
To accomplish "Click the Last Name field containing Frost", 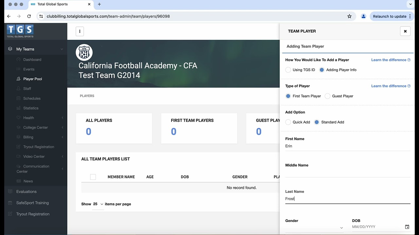I will coord(348,199).
